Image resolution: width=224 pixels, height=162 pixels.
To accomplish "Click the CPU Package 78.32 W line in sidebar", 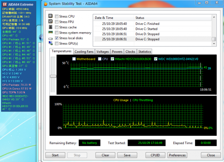I will click(16, 85).
